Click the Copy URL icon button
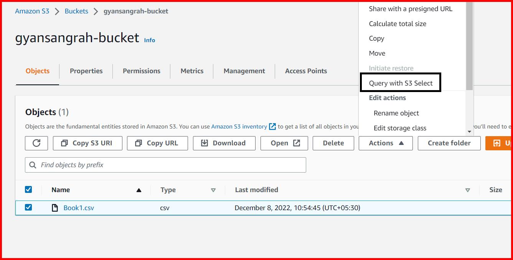 (138, 143)
